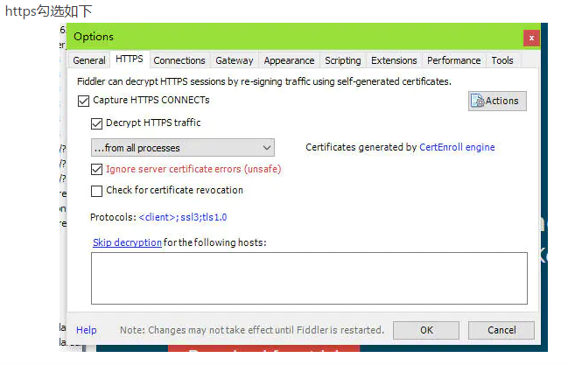Confirm settings with OK button
The width and height of the screenshot is (568, 365).
(426, 330)
